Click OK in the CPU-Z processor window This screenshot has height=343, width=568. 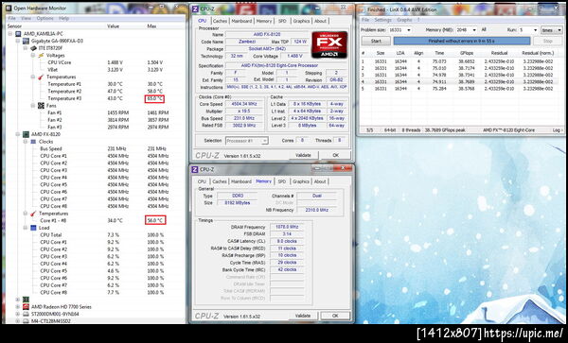tap(335, 155)
